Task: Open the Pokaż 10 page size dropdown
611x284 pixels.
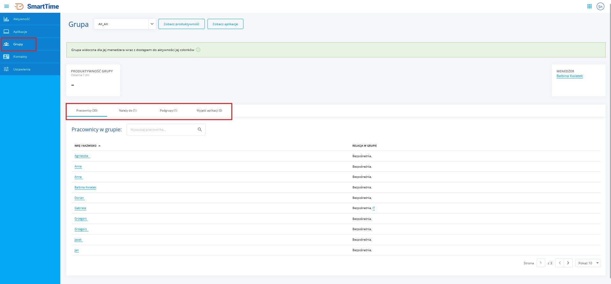Action: coord(588,263)
